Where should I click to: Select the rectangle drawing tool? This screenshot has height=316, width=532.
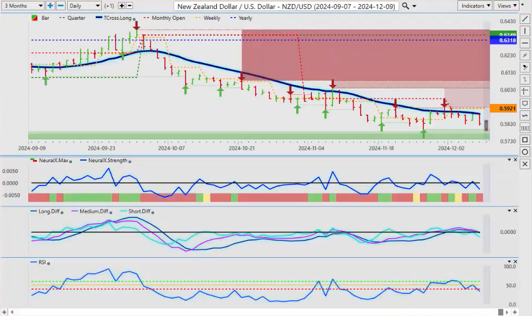525,140
